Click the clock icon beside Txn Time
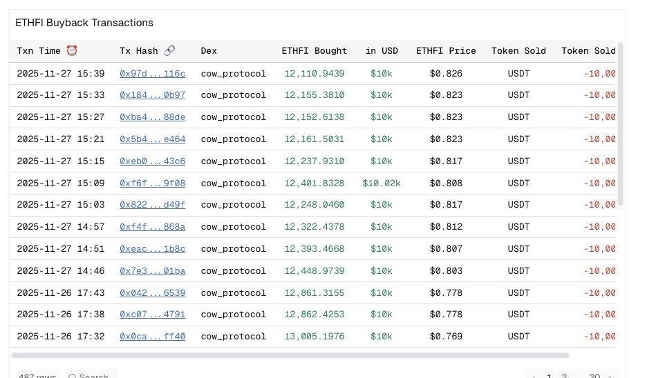Image resolution: width=647 pixels, height=378 pixels. click(72, 51)
